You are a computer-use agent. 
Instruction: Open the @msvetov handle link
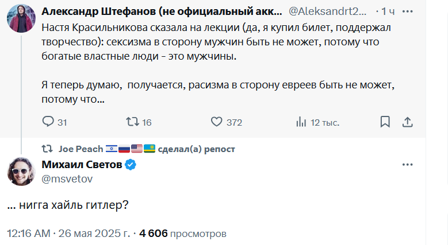coord(67,178)
